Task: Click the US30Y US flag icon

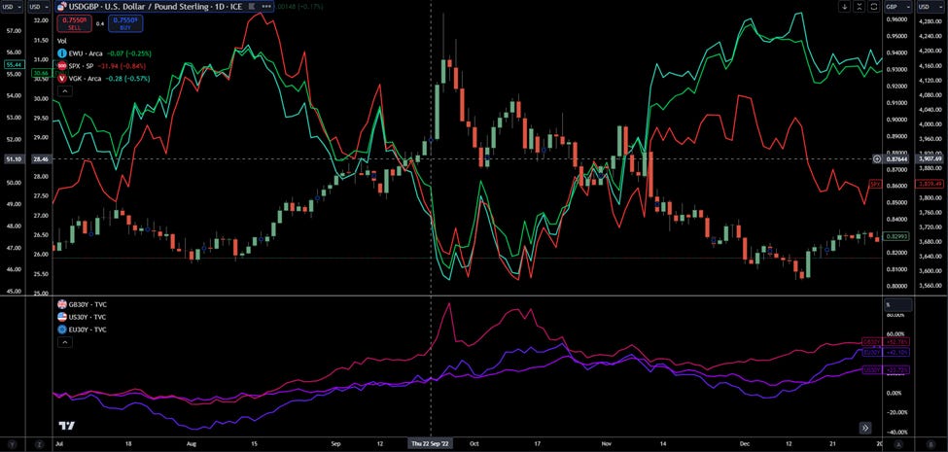Action: (x=61, y=317)
